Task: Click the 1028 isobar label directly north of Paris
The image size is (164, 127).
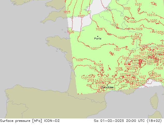Action: coord(99,29)
